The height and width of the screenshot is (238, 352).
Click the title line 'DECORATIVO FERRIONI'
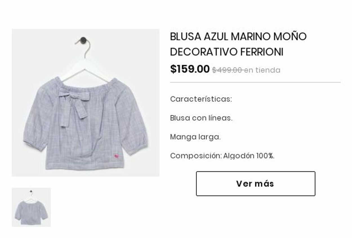click(x=227, y=52)
